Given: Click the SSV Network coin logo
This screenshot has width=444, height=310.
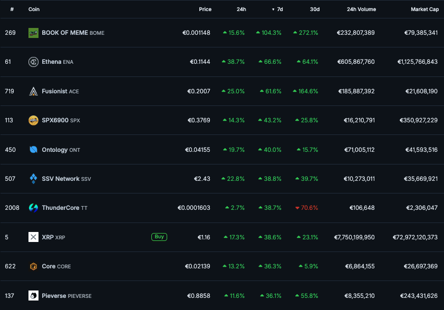Looking at the screenshot, I should click(33, 179).
